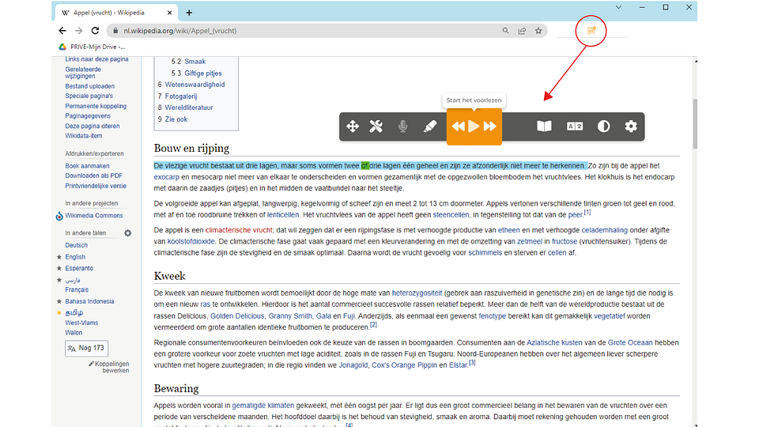Viewport: 759px width, 427px height.
Task: Click the translate icon in the reading toolbar
Action: (574, 127)
